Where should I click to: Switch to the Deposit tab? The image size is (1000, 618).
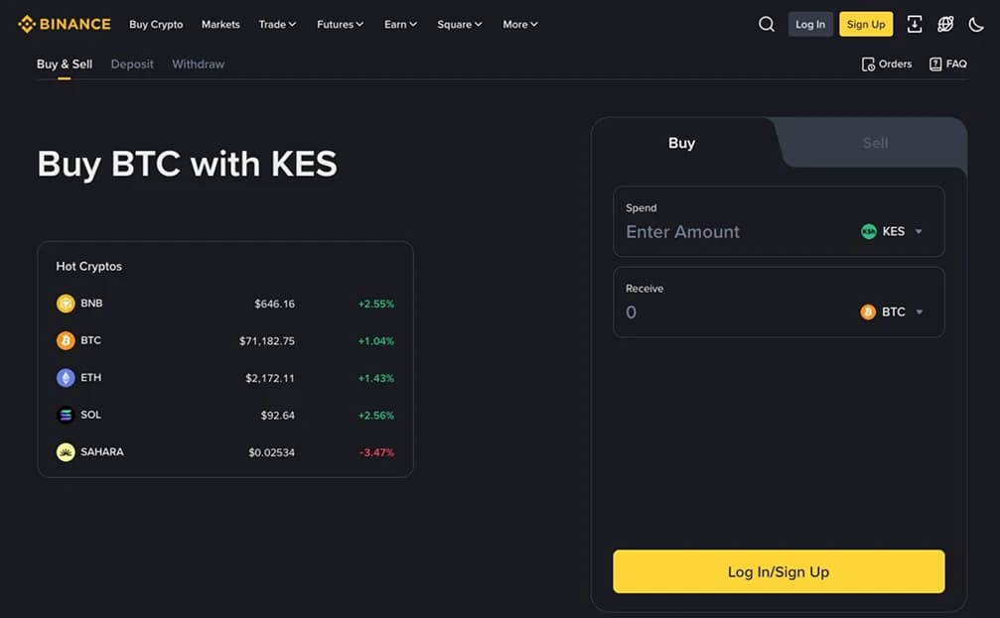coord(131,63)
